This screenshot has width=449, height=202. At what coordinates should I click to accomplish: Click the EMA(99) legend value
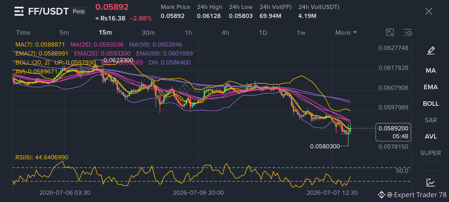pos(164,54)
